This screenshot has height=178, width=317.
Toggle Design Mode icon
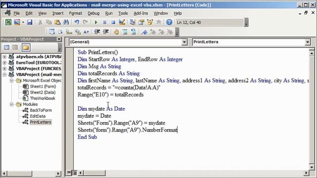point(122,22)
